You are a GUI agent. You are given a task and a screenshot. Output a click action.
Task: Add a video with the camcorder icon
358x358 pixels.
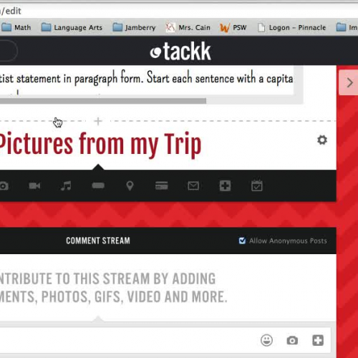click(34, 185)
